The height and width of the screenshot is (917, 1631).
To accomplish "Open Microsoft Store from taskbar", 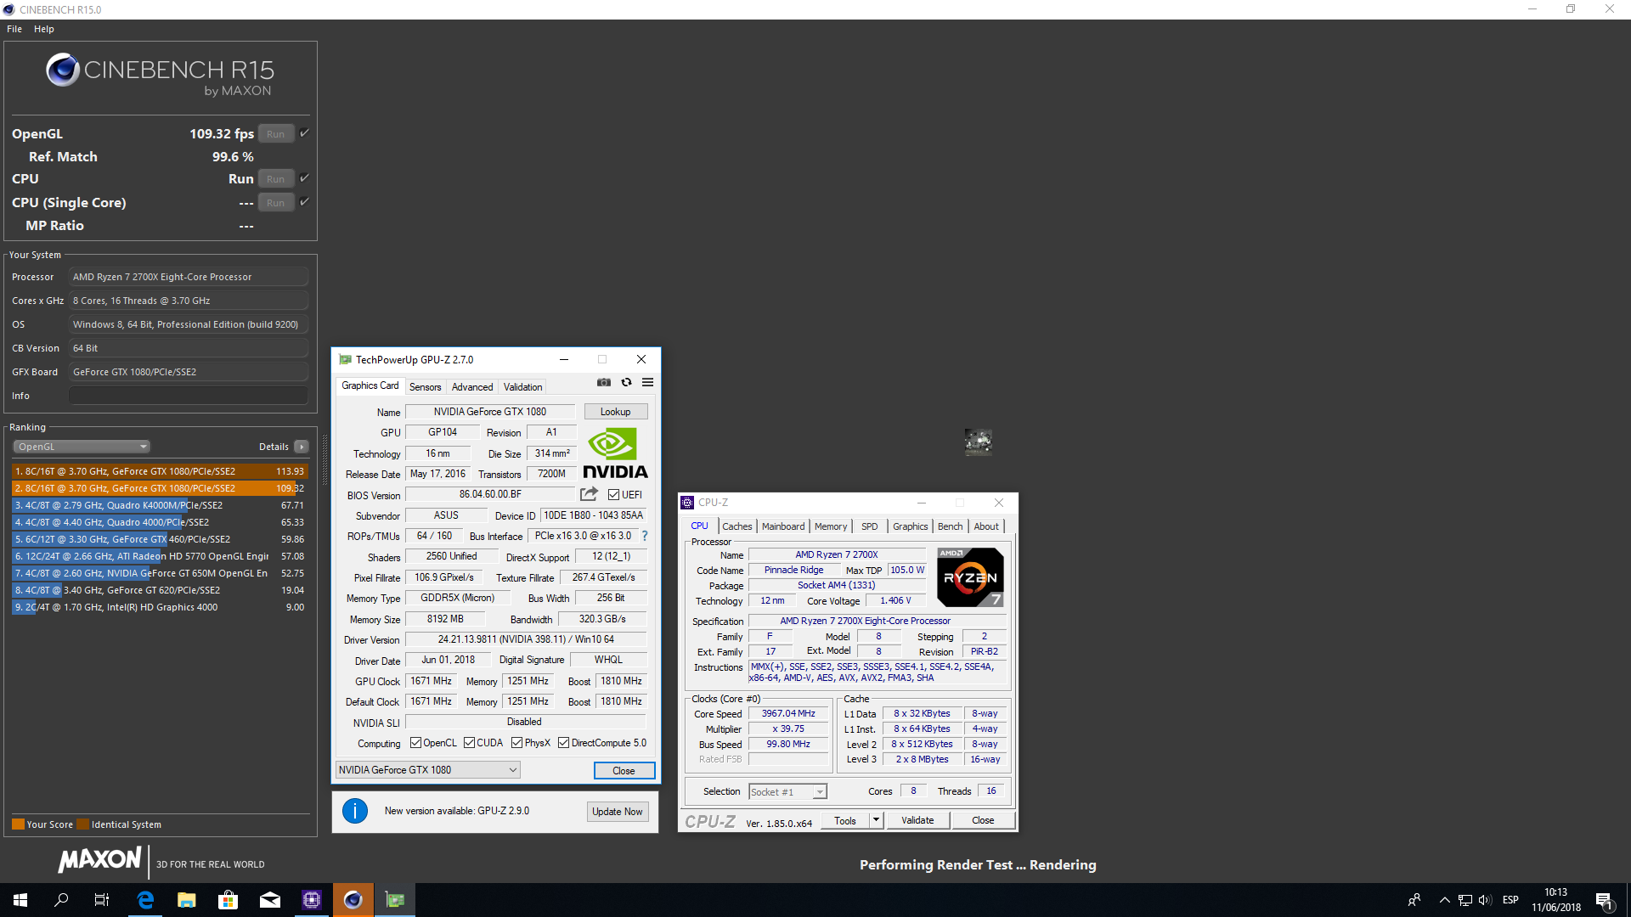I will [229, 900].
